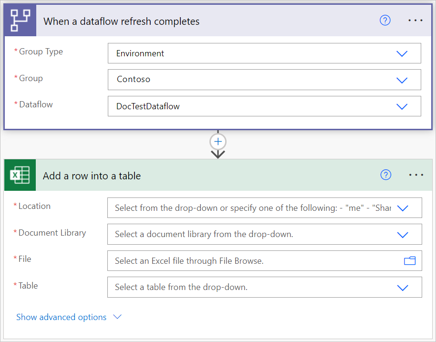The image size is (436, 342).
Task: Insert a new step with the plus button
Action: pos(218,142)
